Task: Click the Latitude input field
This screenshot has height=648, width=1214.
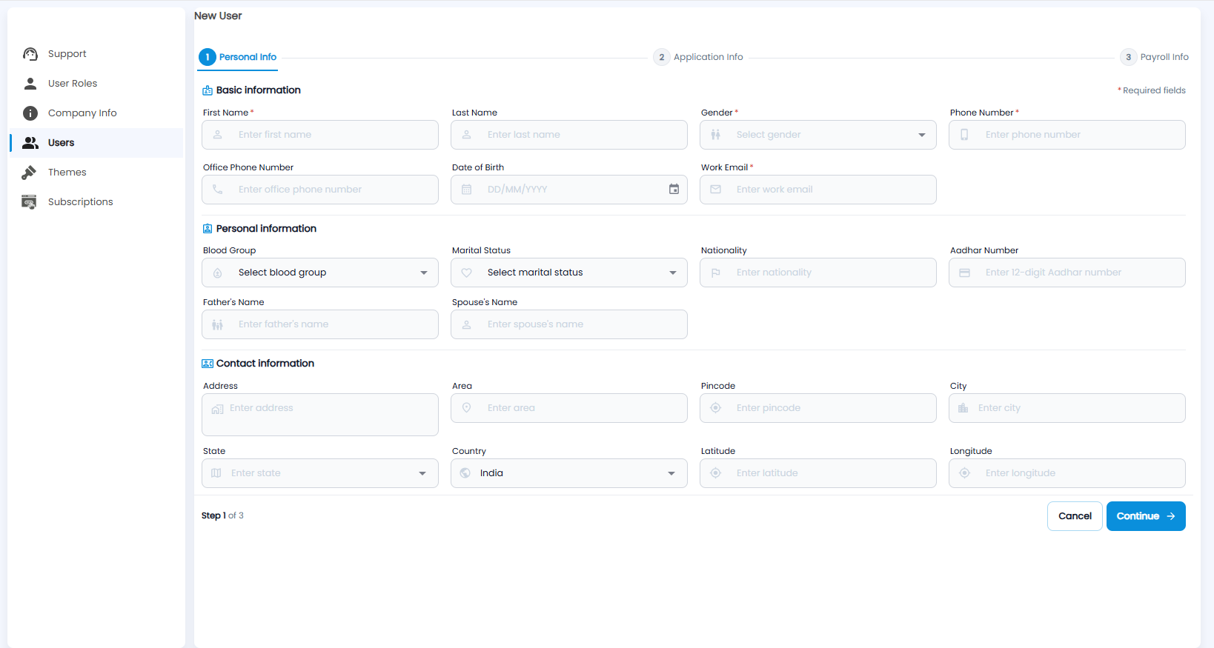Action: (818, 473)
